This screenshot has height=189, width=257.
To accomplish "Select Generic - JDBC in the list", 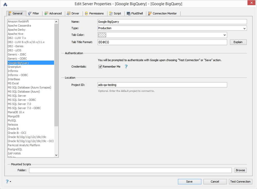I will pos(31,54).
